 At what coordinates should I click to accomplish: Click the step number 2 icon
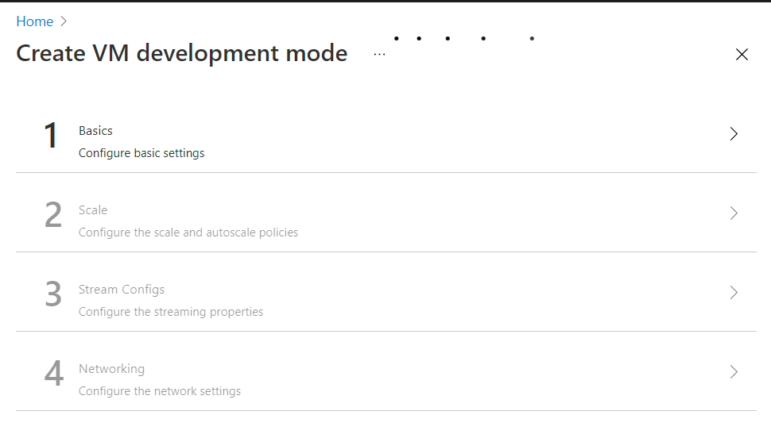pyautogui.click(x=53, y=214)
